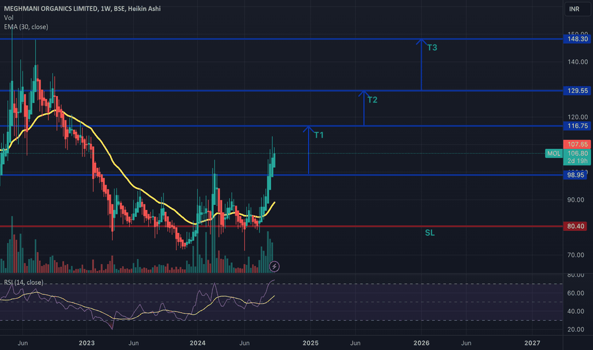Click the red 107.65 price label
593x350 pixels.
tap(577, 144)
